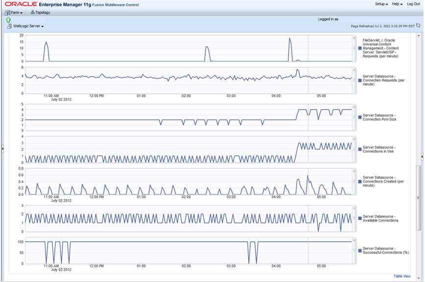Viewport: 425px width, 282px height.
Task: Remove the Successful Connections chart
Action: click(354, 240)
